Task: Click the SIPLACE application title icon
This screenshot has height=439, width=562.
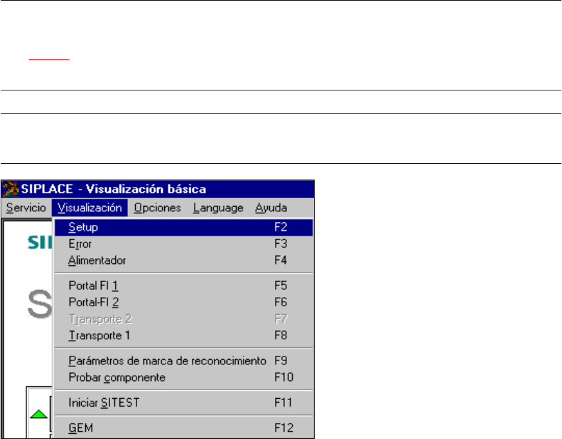Action: pyautogui.click(x=10, y=189)
